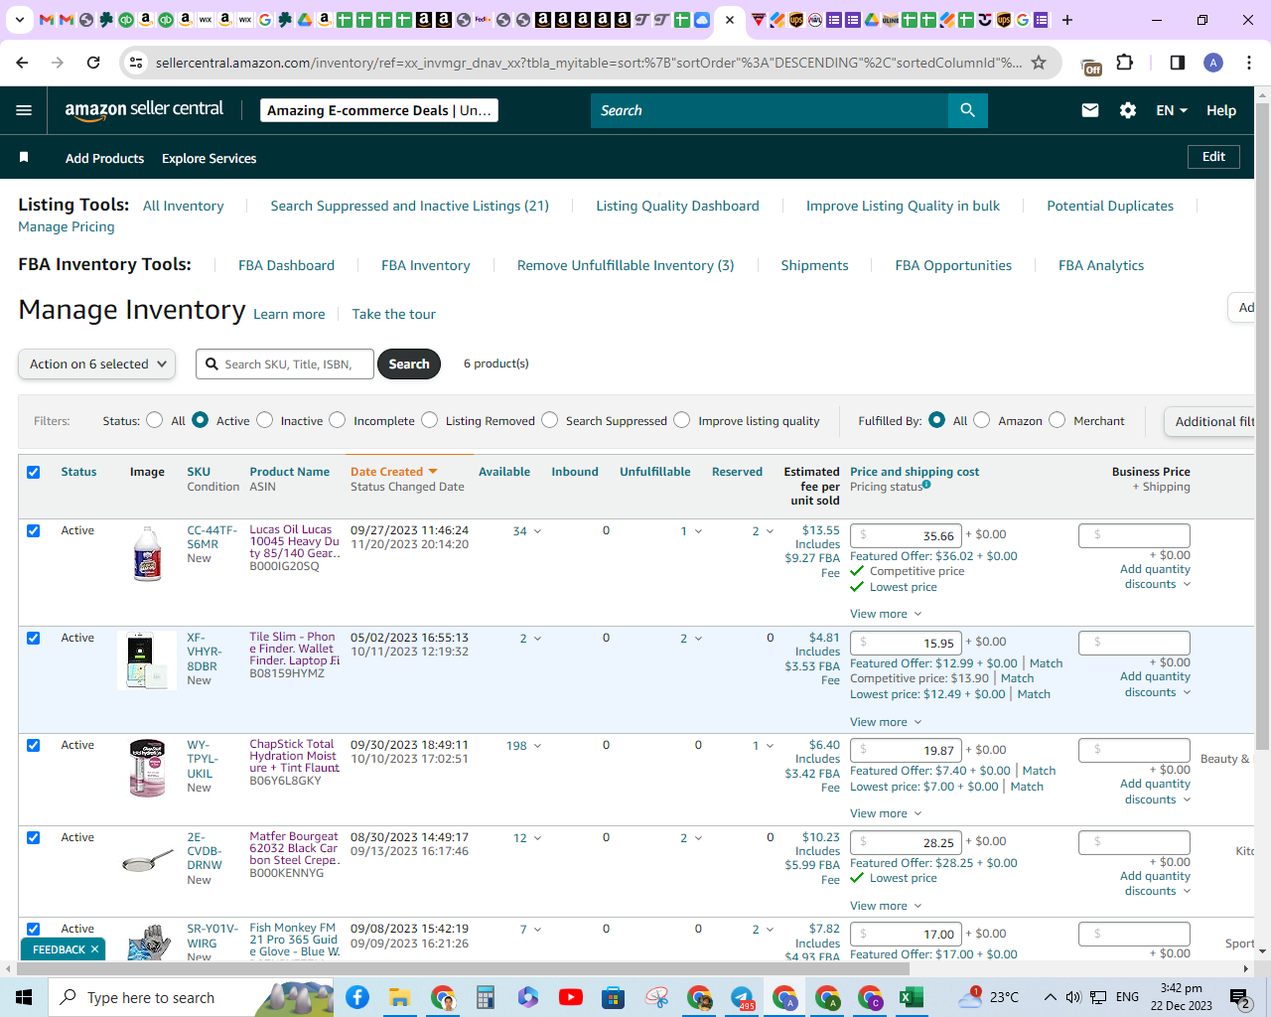1271x1017 pixels.
Task: Click the Amazon Seller Central logo
Action: pyautogui.click(x=145, y=110)
